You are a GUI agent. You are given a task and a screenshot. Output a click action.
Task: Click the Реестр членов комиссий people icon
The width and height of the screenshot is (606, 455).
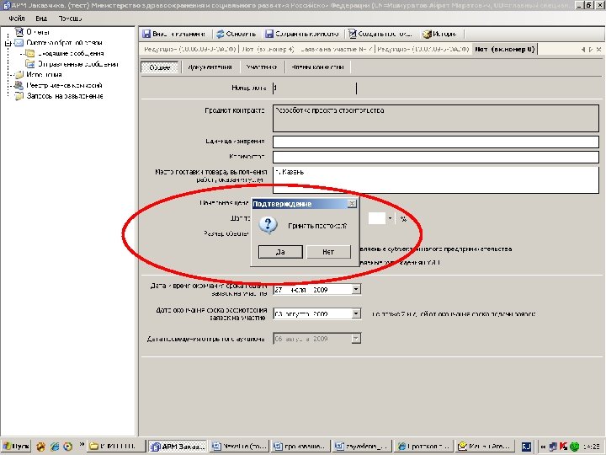point(19,85)
